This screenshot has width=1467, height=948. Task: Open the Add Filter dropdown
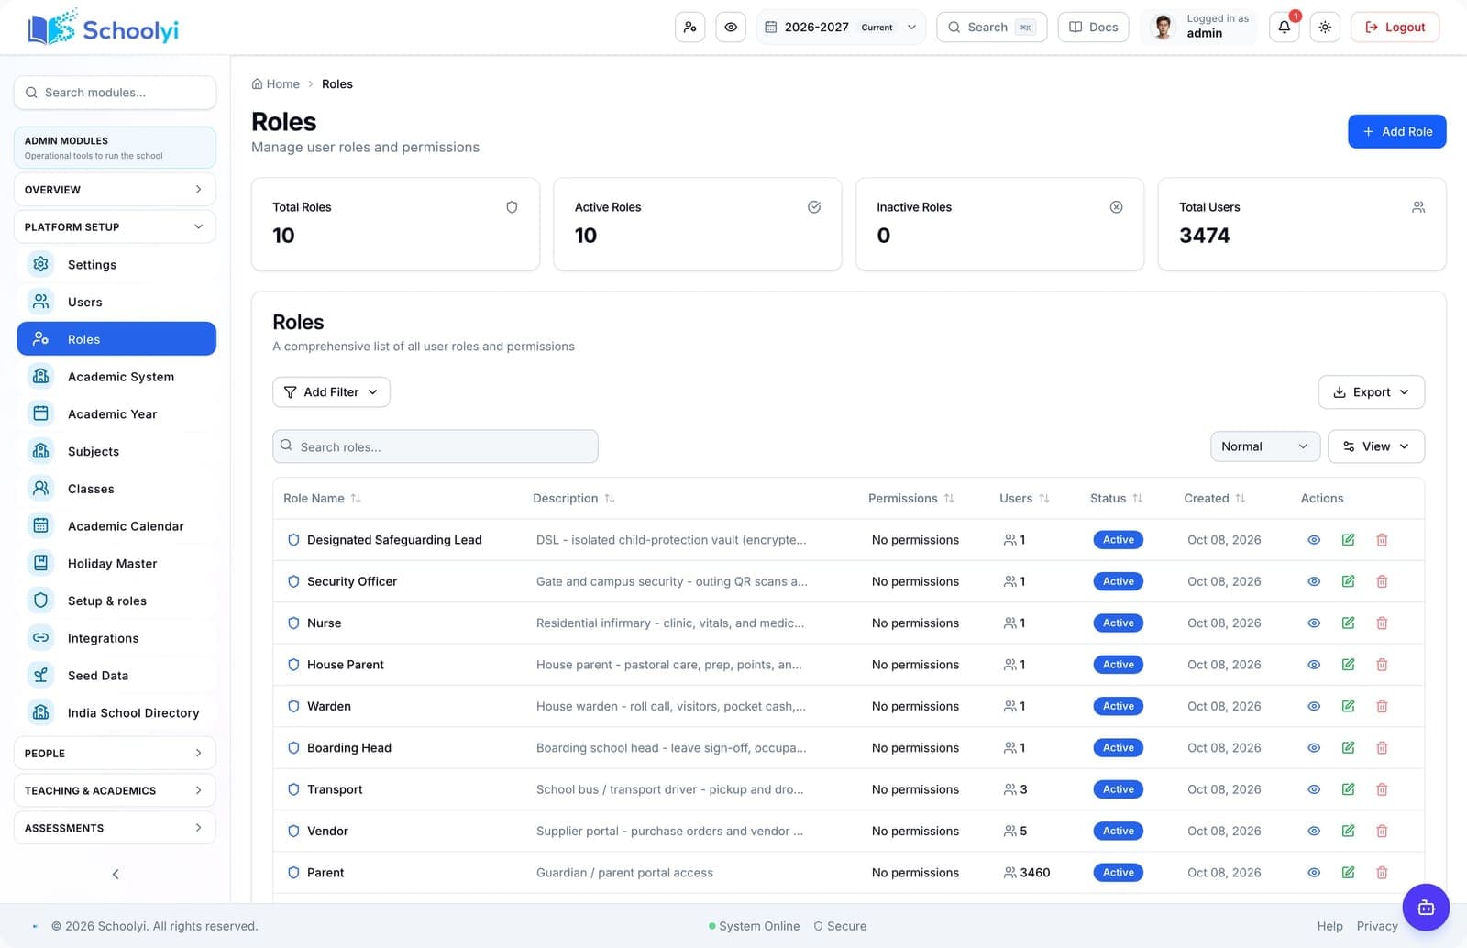click(x=331, y=392)
